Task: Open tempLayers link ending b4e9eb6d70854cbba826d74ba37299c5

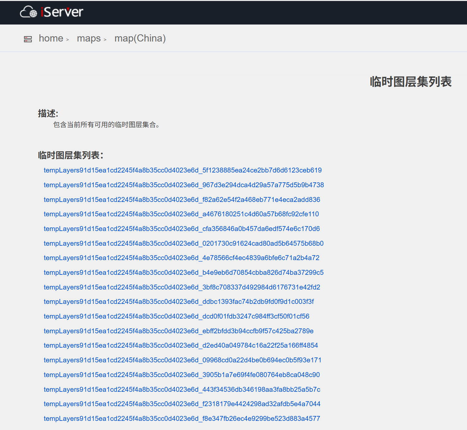Action: 184,273
